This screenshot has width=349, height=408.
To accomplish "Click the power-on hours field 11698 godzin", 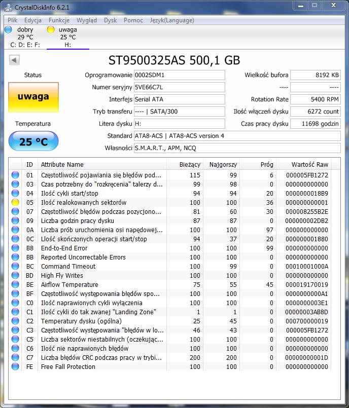I will pyautogui.click(x=316, y=124).
